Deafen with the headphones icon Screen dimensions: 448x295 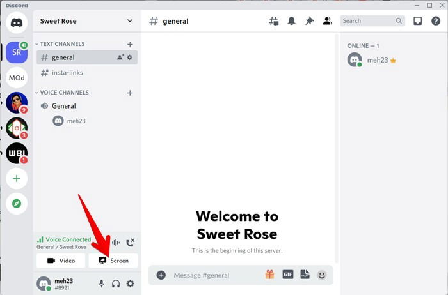[116, 284]
